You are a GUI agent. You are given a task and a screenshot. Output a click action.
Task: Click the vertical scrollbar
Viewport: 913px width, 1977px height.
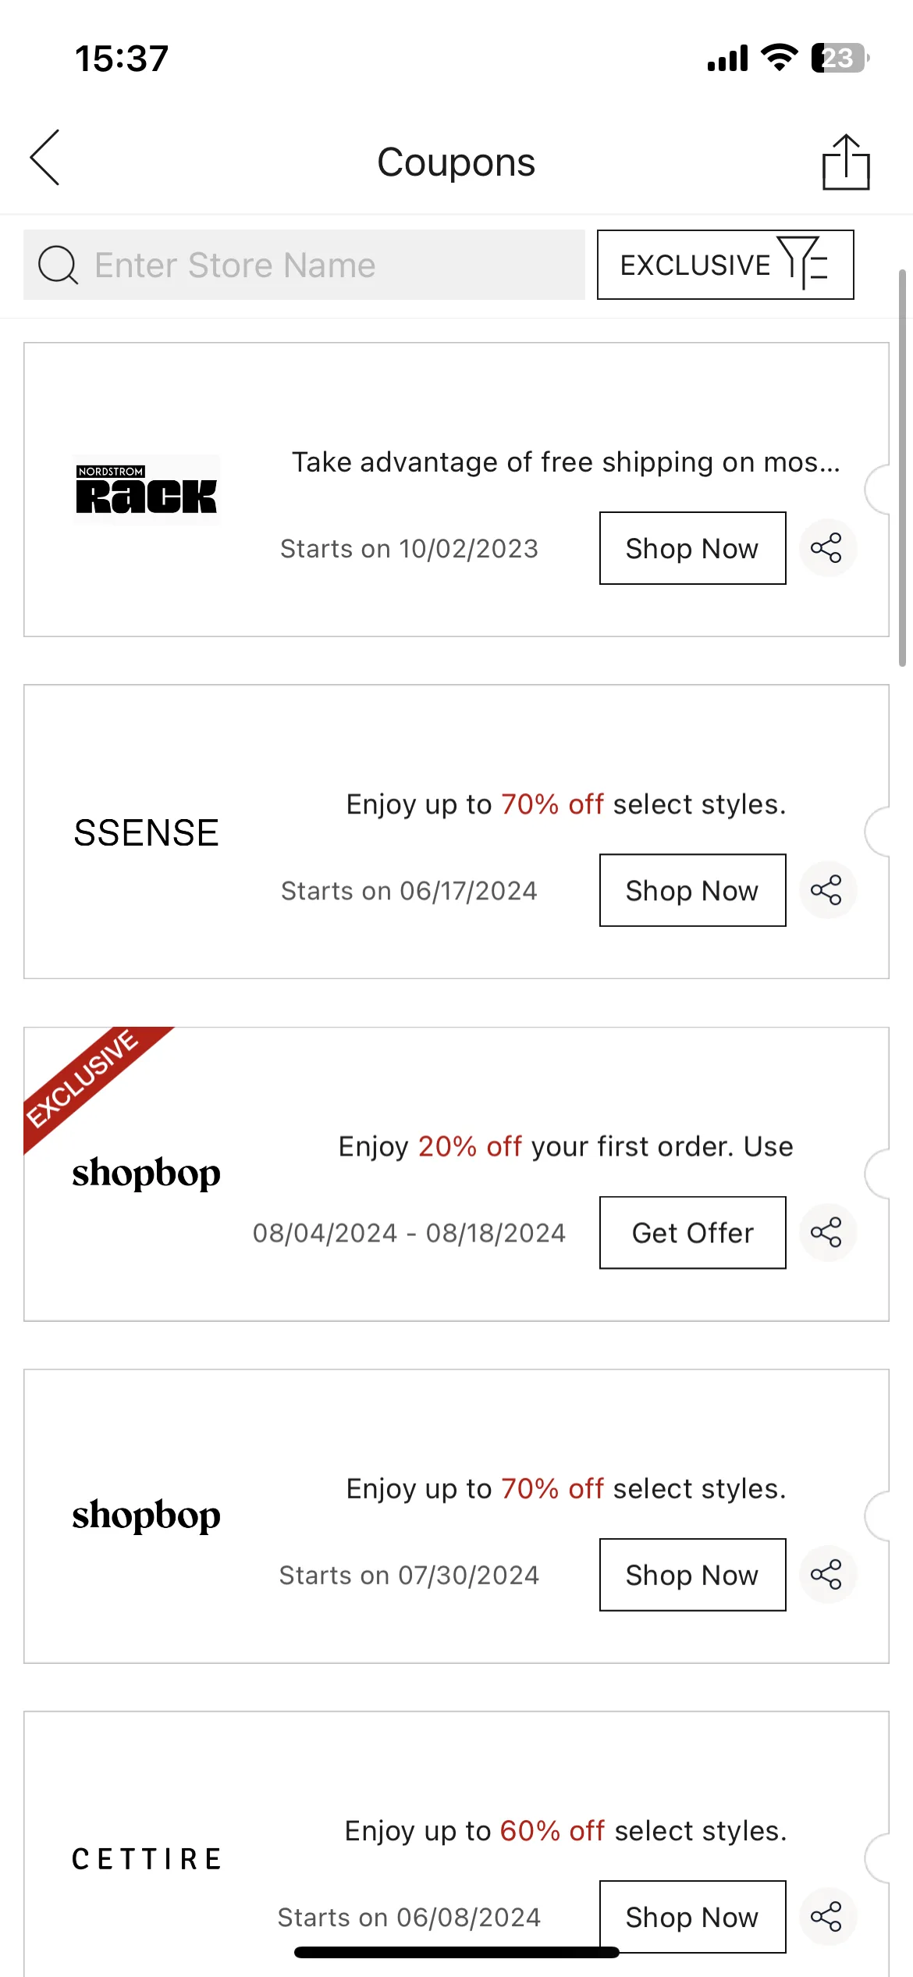click(x=902, y=467)
